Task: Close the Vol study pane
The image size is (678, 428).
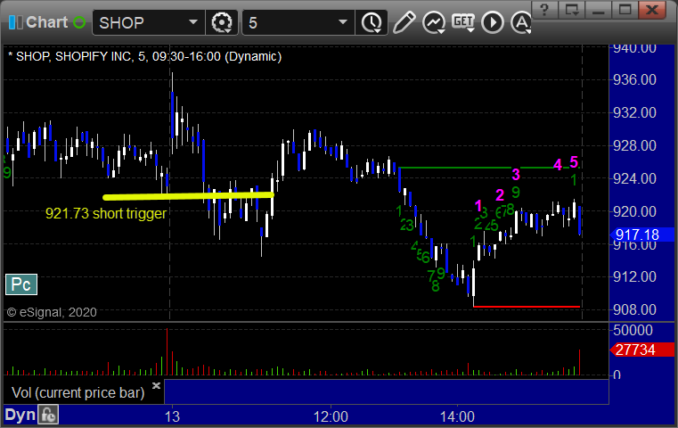Action: [156, 385]
